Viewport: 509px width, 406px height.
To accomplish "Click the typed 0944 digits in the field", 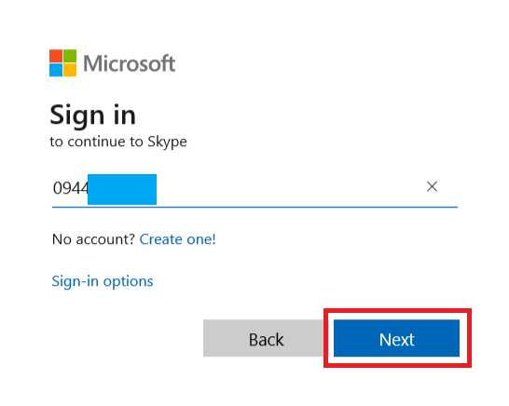I will click(71, 188).
